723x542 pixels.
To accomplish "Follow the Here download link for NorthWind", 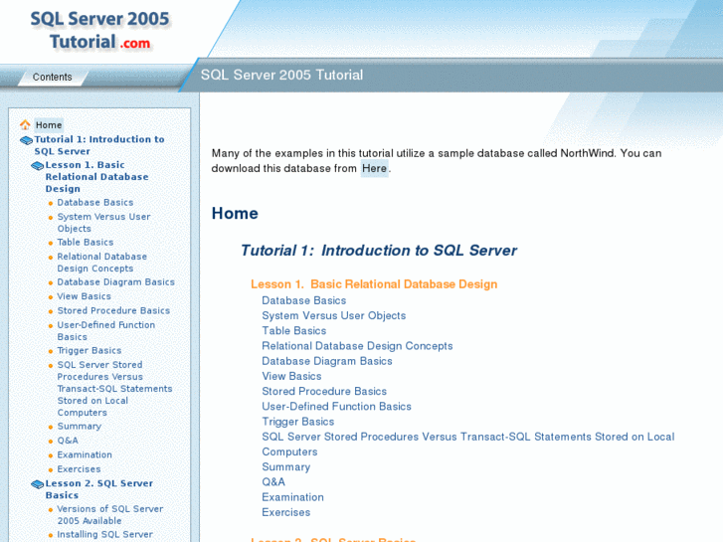I will click(374, 168).
